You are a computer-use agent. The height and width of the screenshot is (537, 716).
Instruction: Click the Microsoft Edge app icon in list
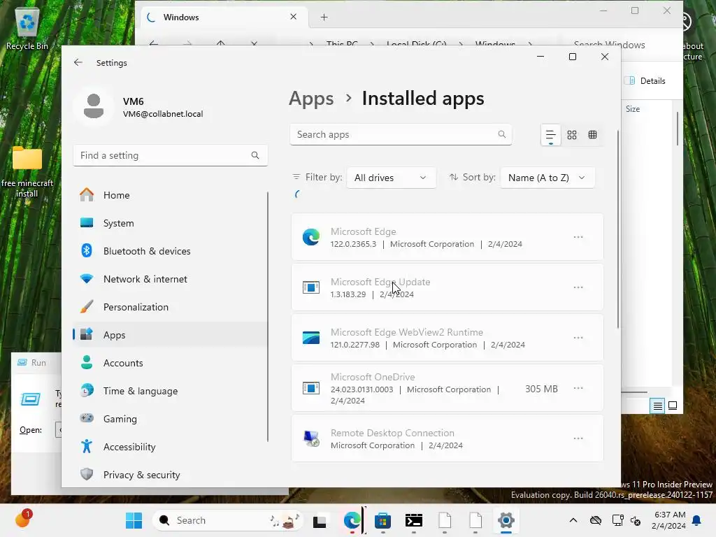point(311,237)
